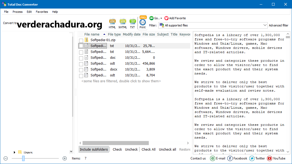This screenshot has height=164, width=292.
Task: Tick the checkbox for the 5,664... txt file
Action: coord(81,52)
